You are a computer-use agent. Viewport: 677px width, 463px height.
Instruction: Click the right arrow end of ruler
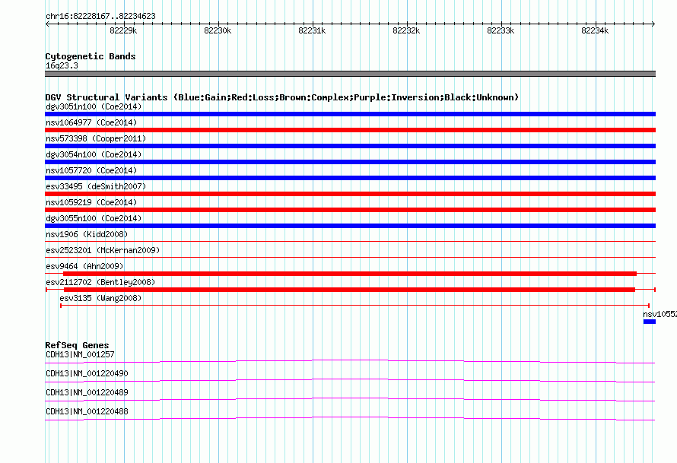point(653,24)
